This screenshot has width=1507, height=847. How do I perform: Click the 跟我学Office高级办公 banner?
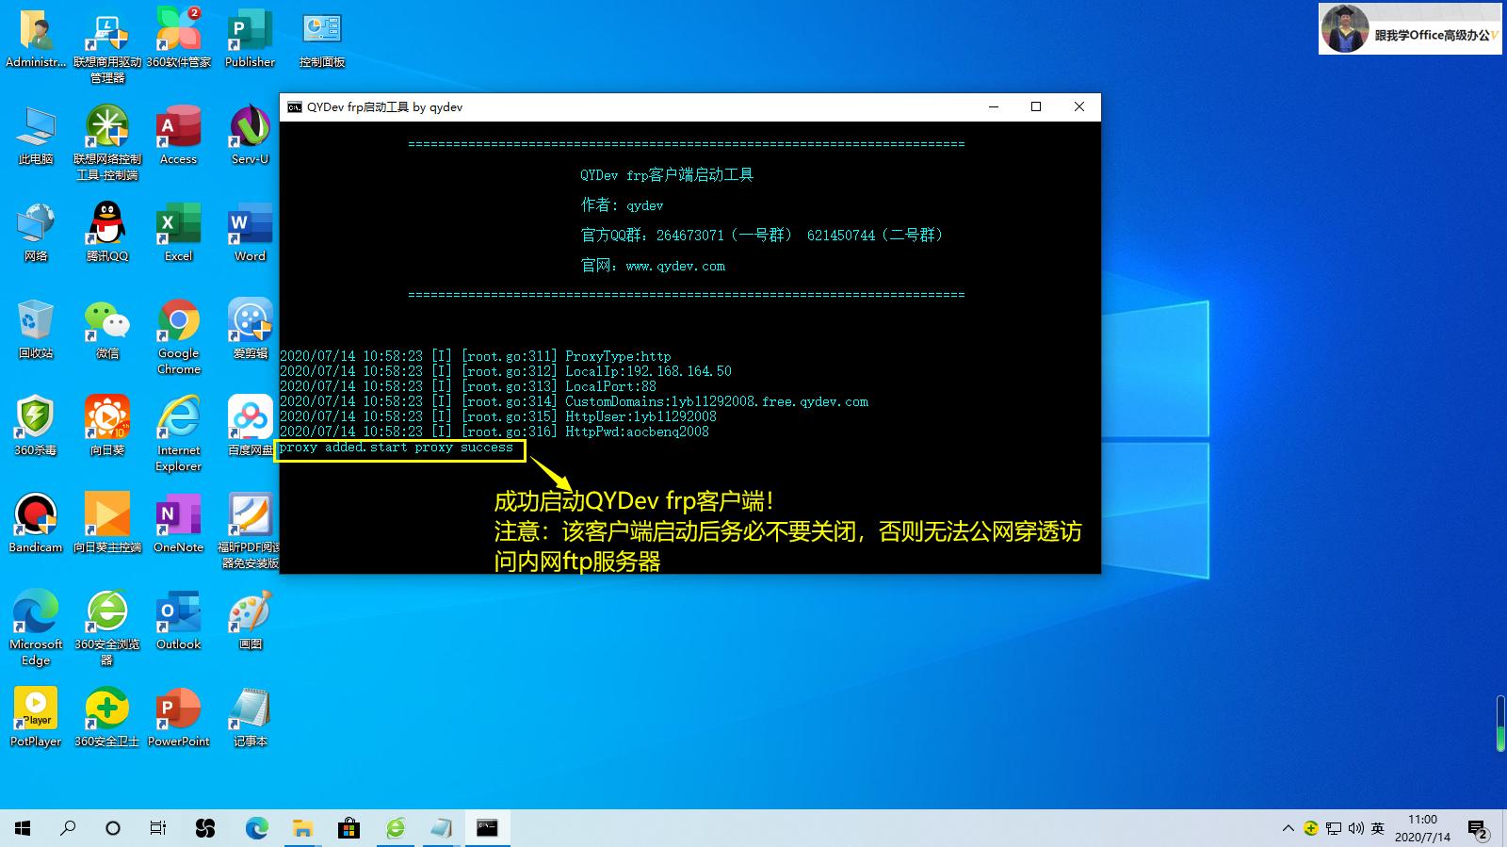1410,28
